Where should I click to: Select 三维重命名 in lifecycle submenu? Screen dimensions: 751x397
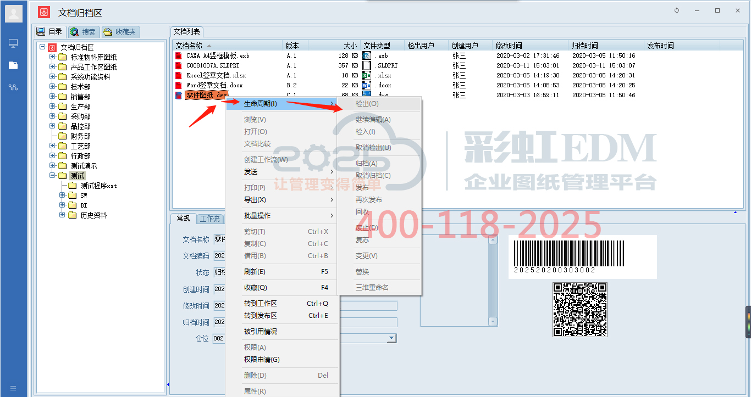(379, 287)
